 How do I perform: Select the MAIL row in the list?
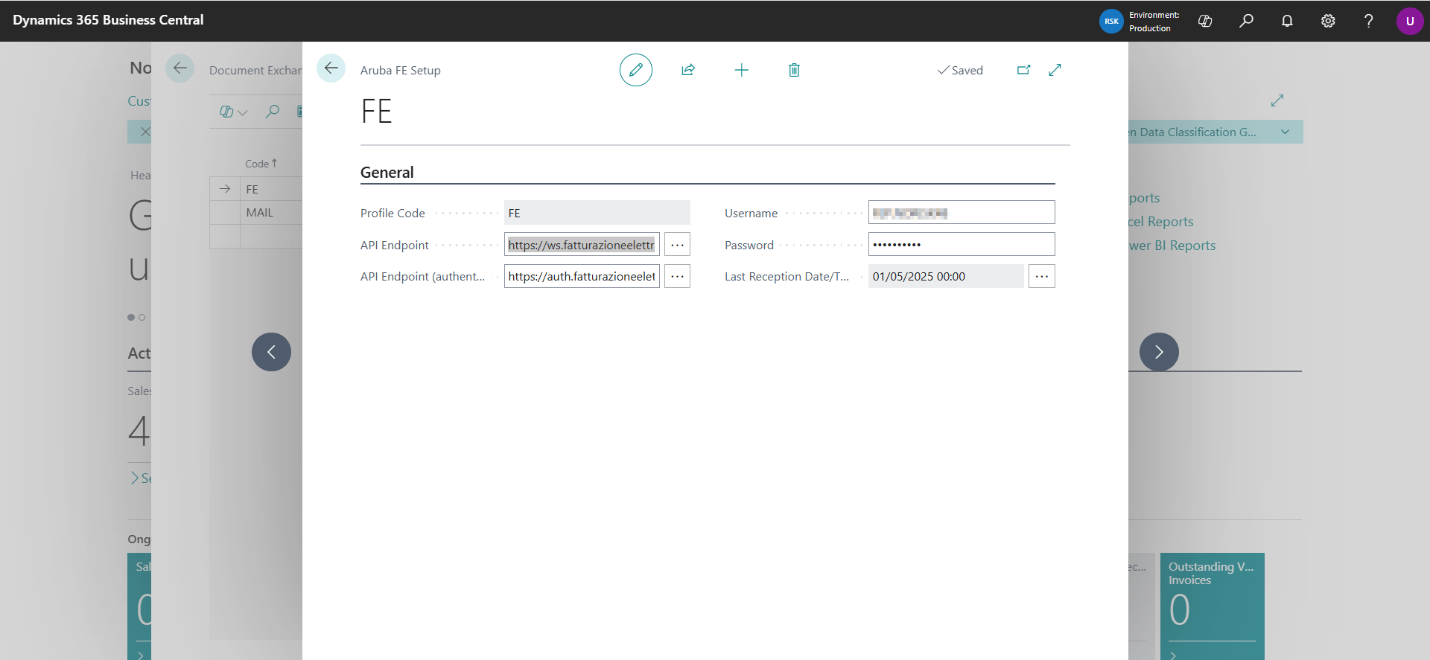point(260,213)
